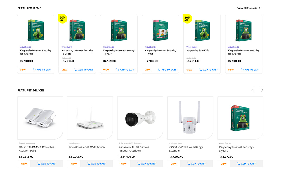
Task: Open the Powerline Adaptors category link
Action: point(27,143)
